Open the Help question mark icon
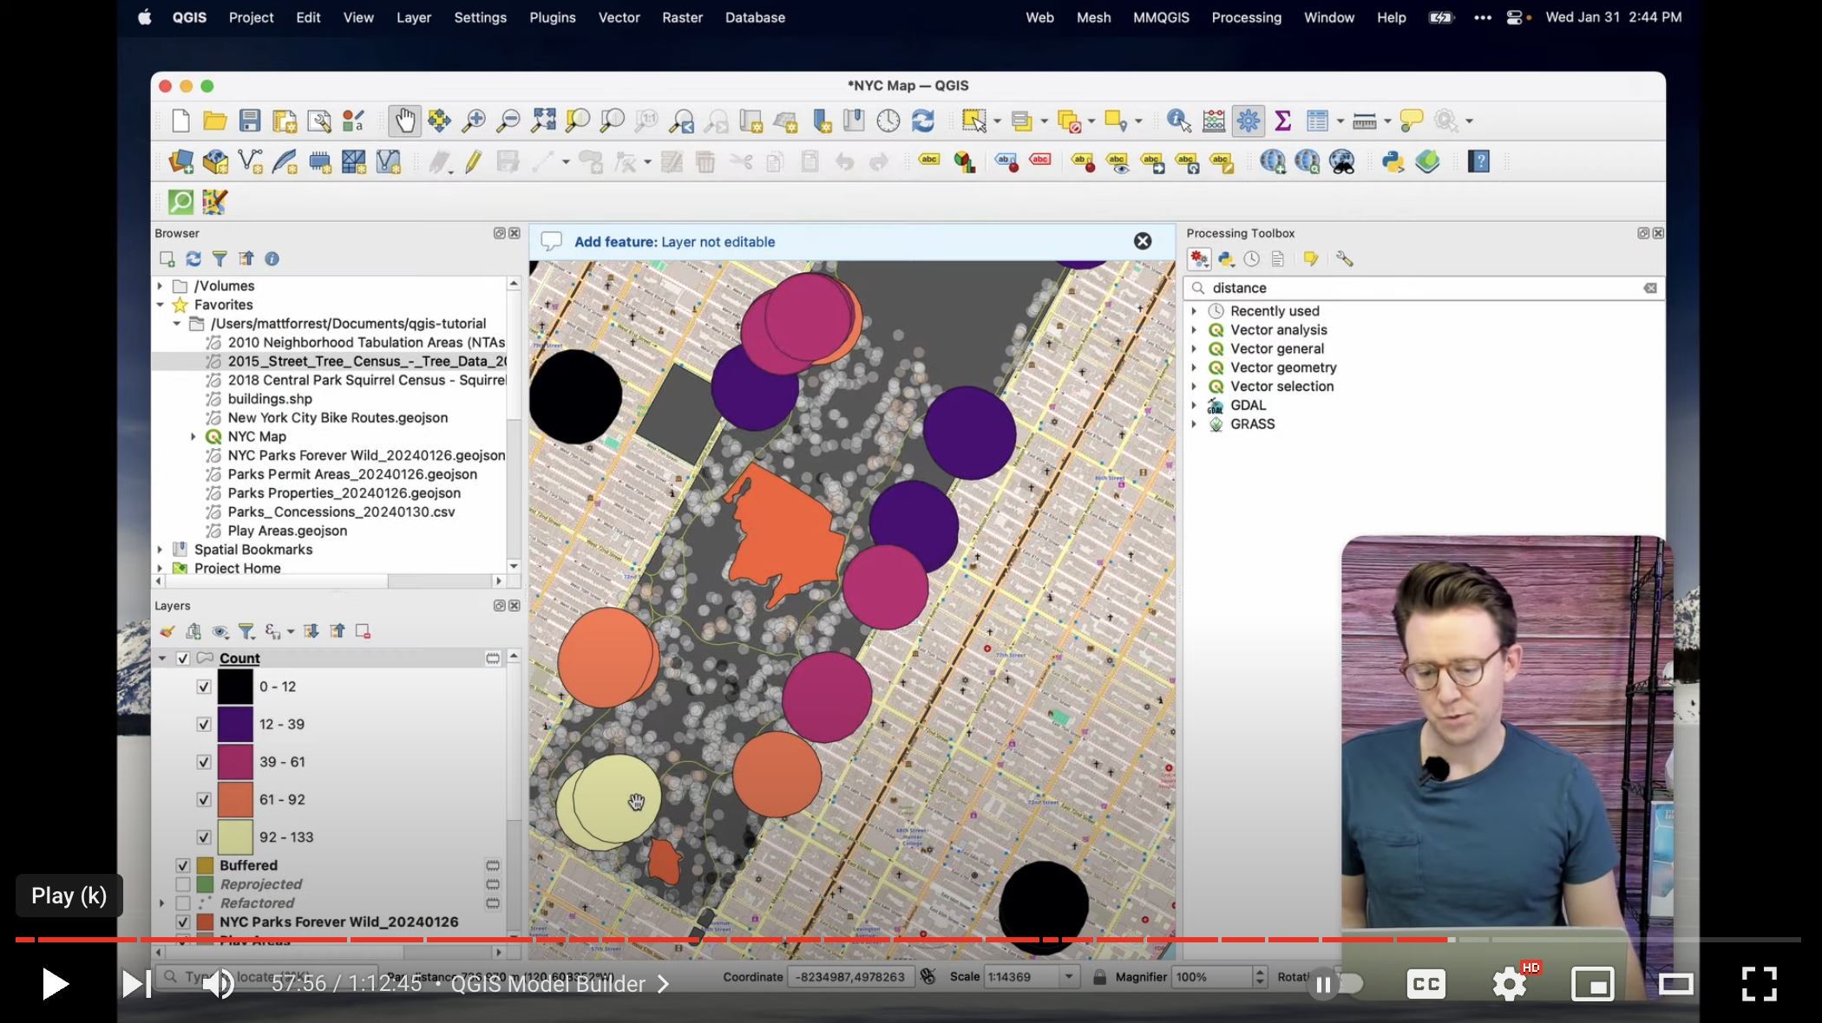 pyautogui.click(x=1478, y=161)
